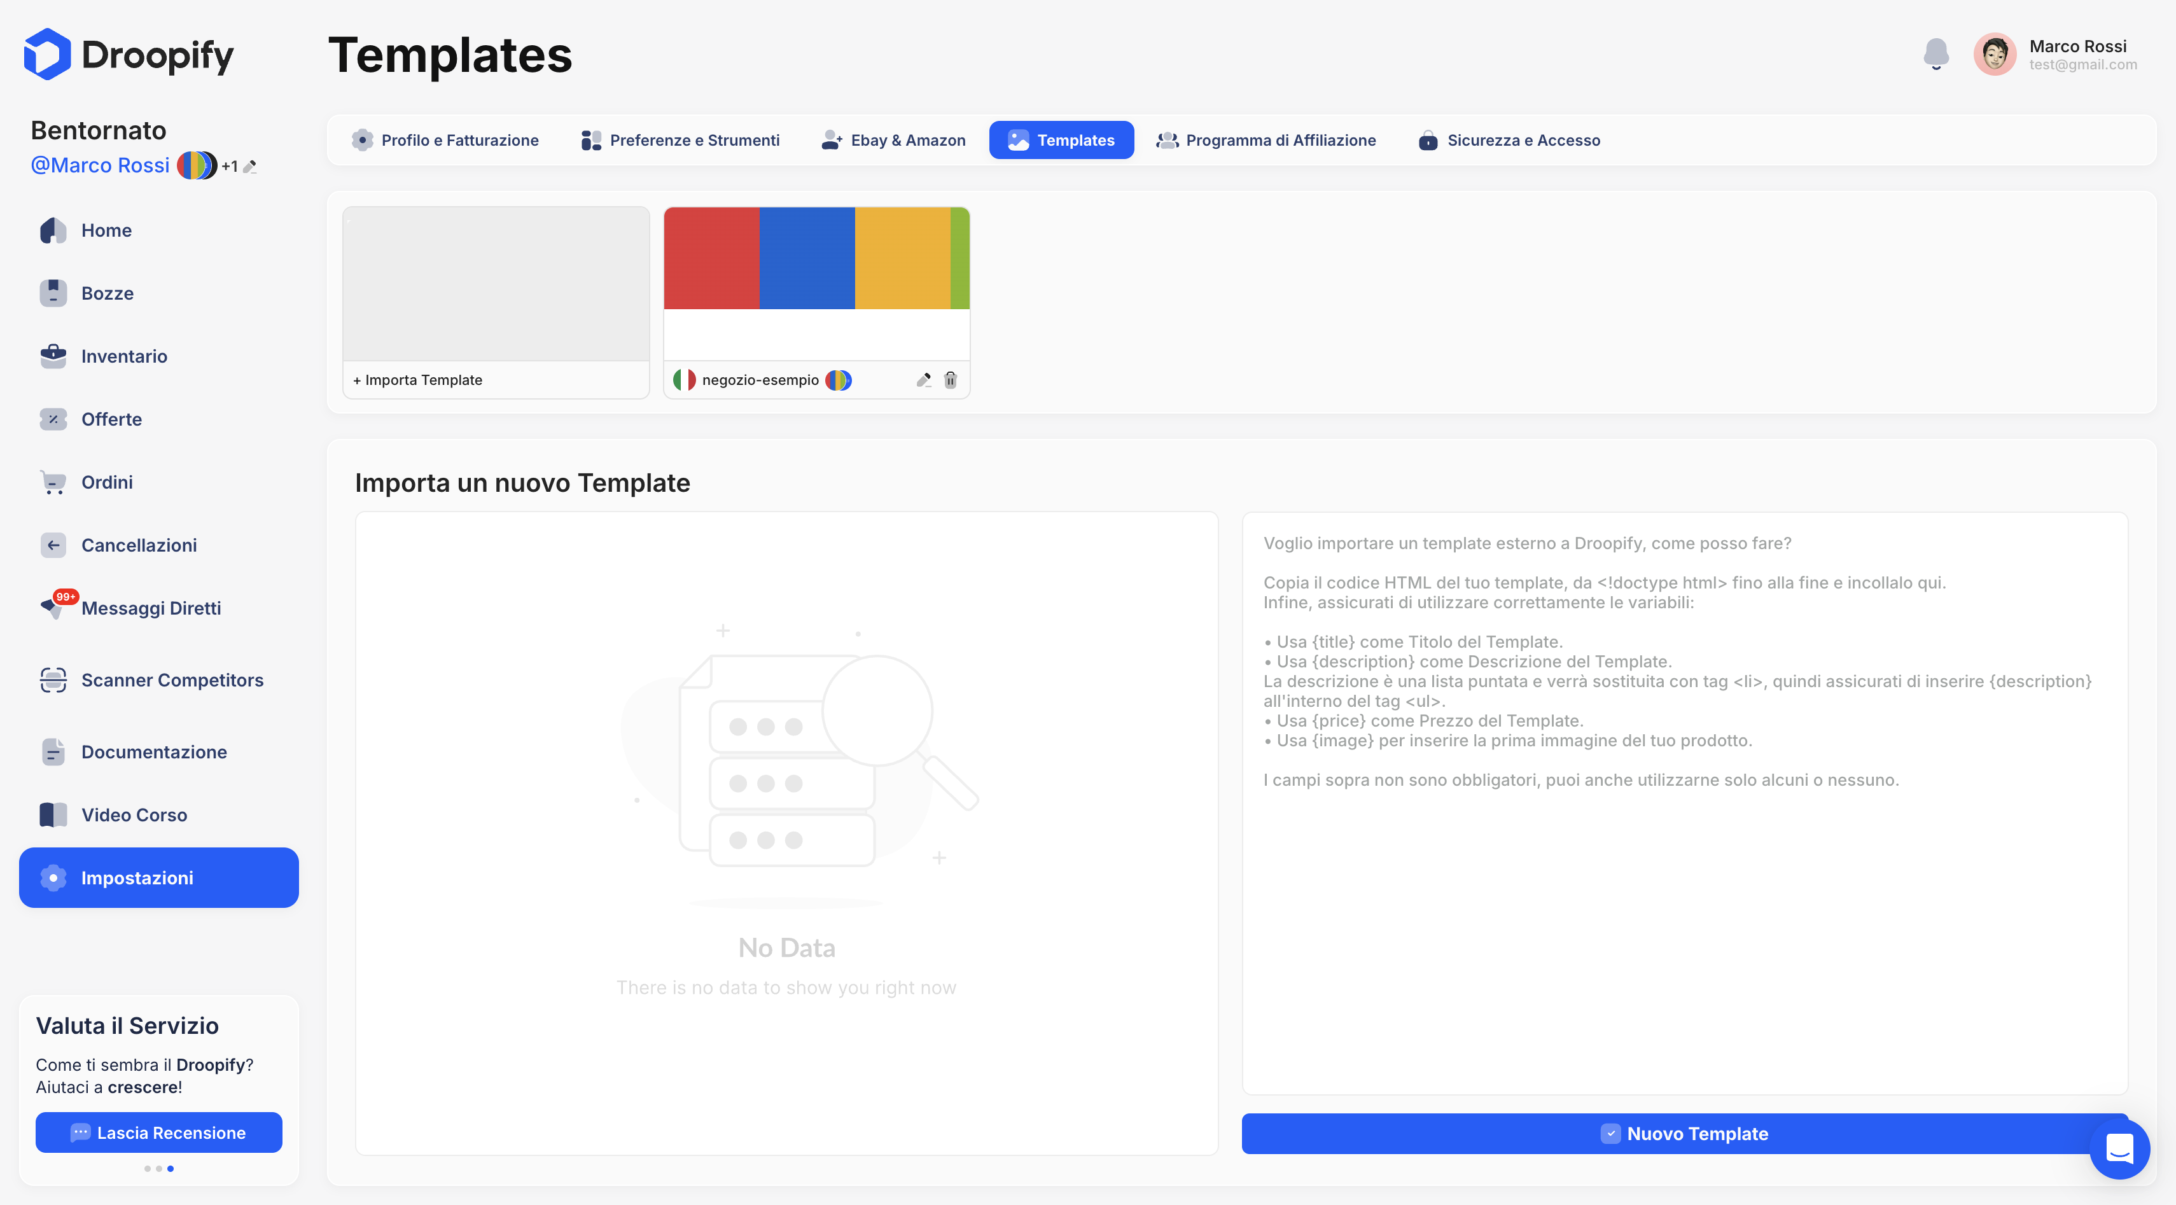Click the Valuta il Servizio heading
The image size is (2176, 1205).
pyautogui.click(x=127, y=1025)
